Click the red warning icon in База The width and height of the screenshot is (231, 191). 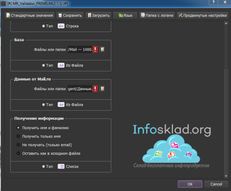coord(95,49)
